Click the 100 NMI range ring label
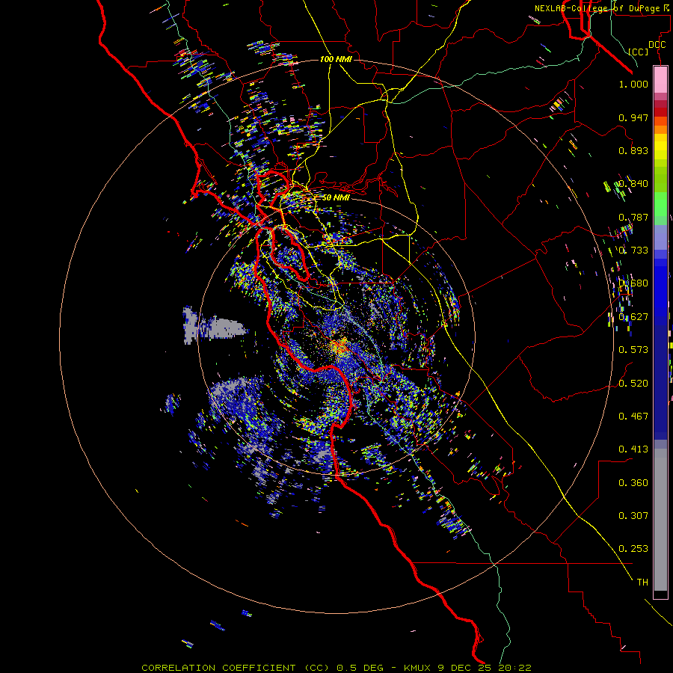 (x=336, y=59)
